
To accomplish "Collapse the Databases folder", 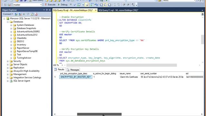I will (x=8, y=22).
